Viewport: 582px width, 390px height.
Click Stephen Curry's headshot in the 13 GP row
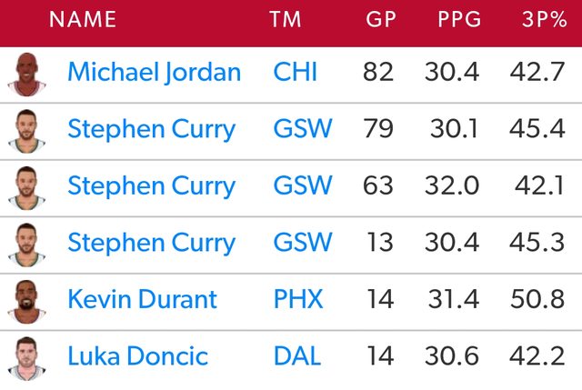[x=26, y=243]
